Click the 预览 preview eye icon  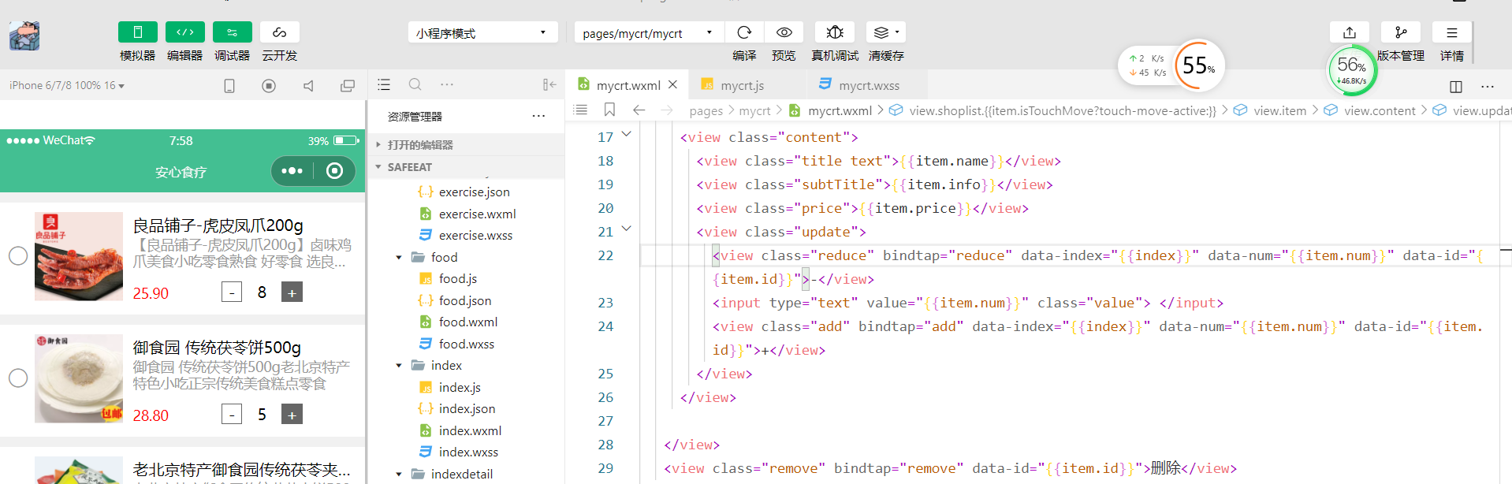pyautogui.click(x=784, y=32)
